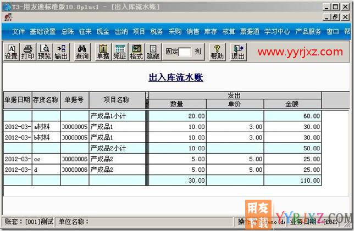Screen dimensions: 354x231
Task: Open the 销售 menu
Action: click(x=192, y=32)
